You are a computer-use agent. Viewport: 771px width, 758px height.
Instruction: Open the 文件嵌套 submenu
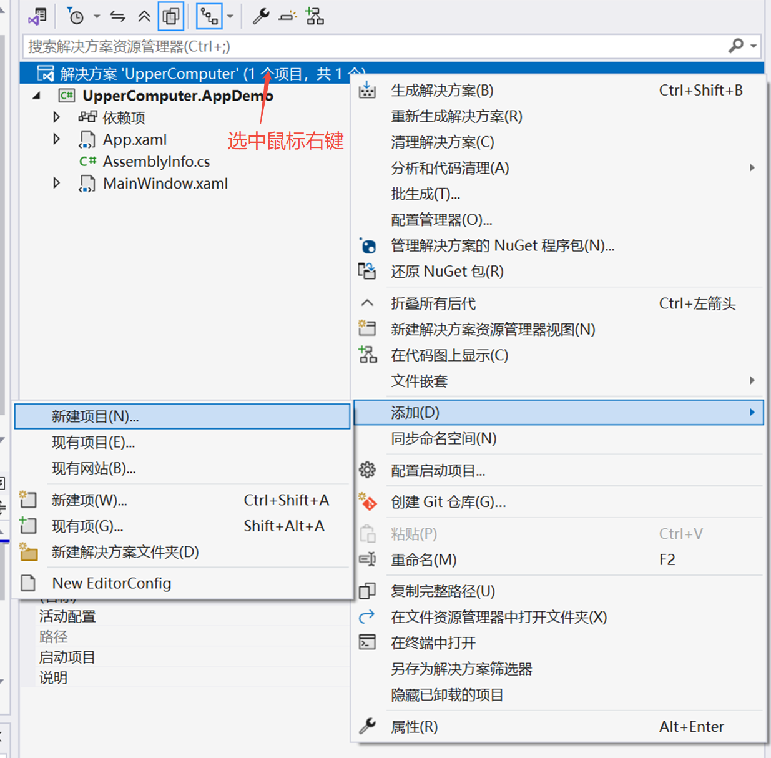(559, 381)
